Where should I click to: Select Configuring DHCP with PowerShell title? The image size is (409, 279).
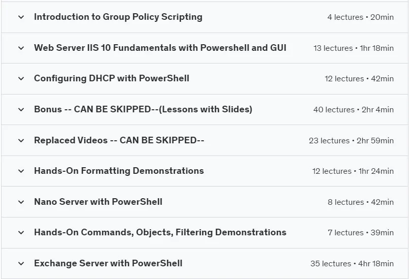[x=112, y=79]
